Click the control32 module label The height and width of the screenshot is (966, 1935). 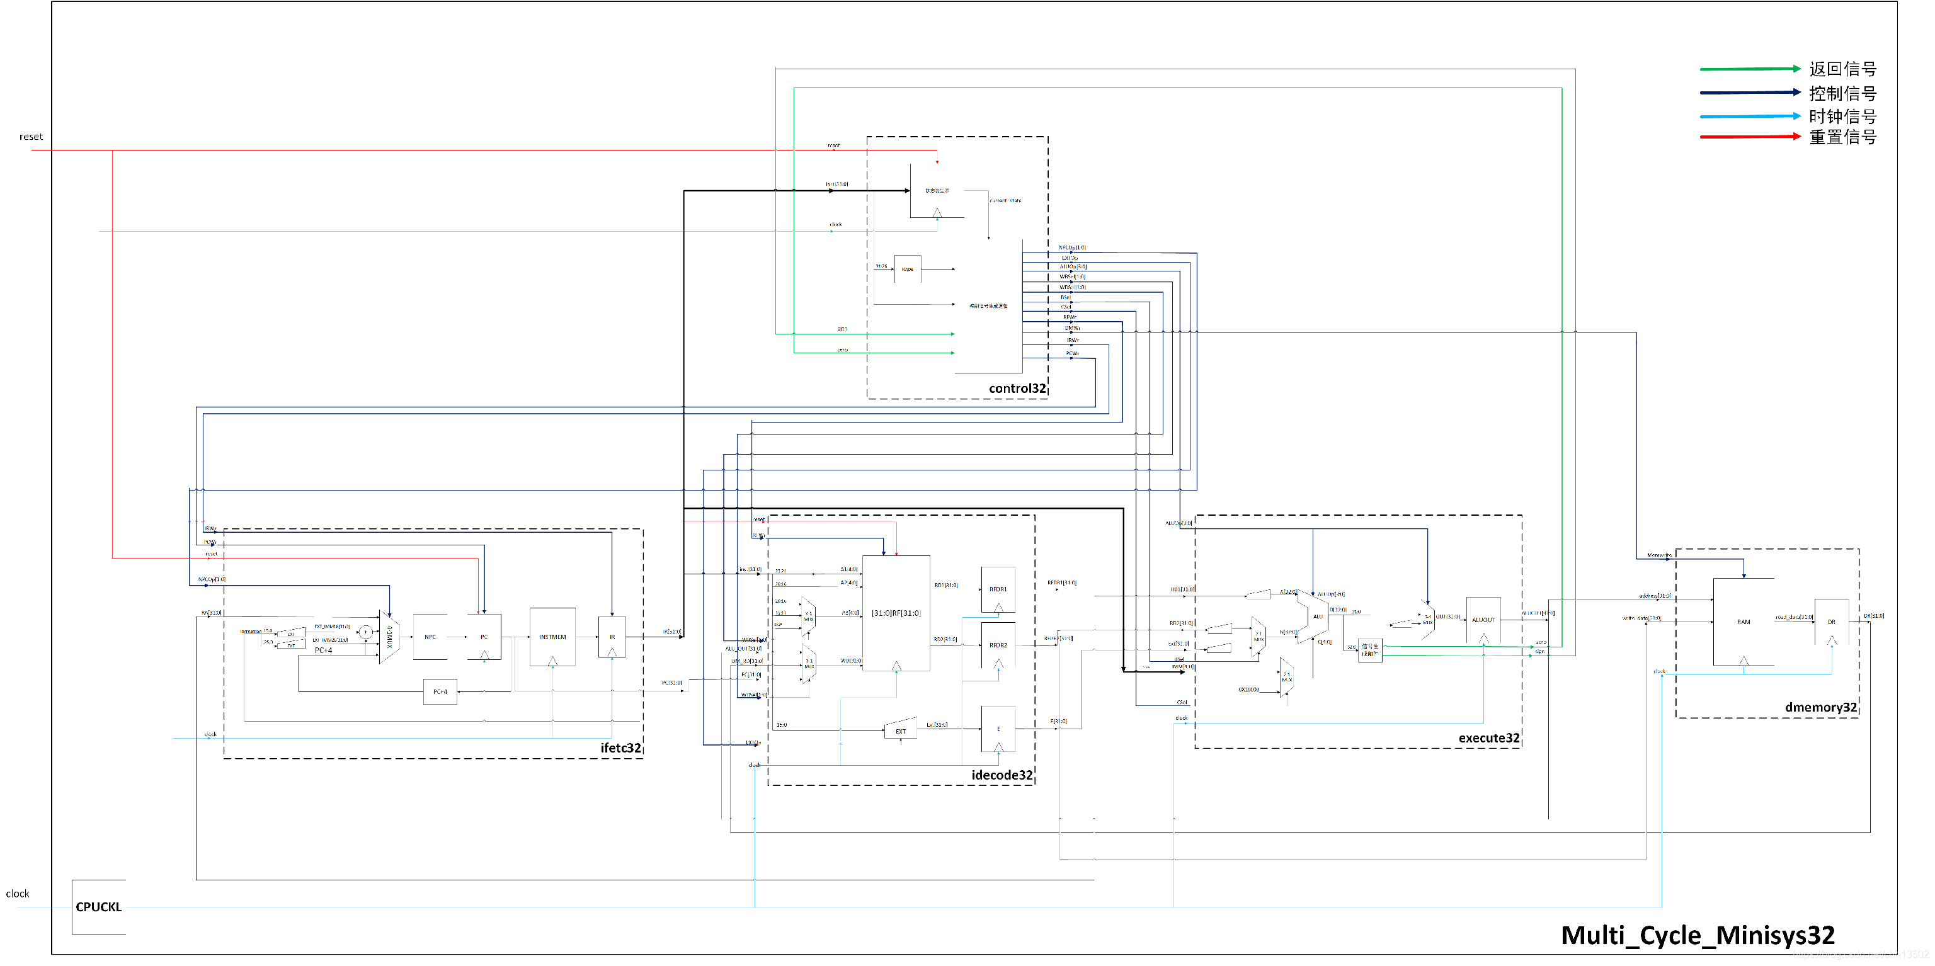pos(1017,389)
